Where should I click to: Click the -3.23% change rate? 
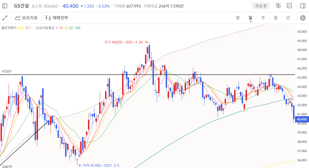click(x=103, y=6)
